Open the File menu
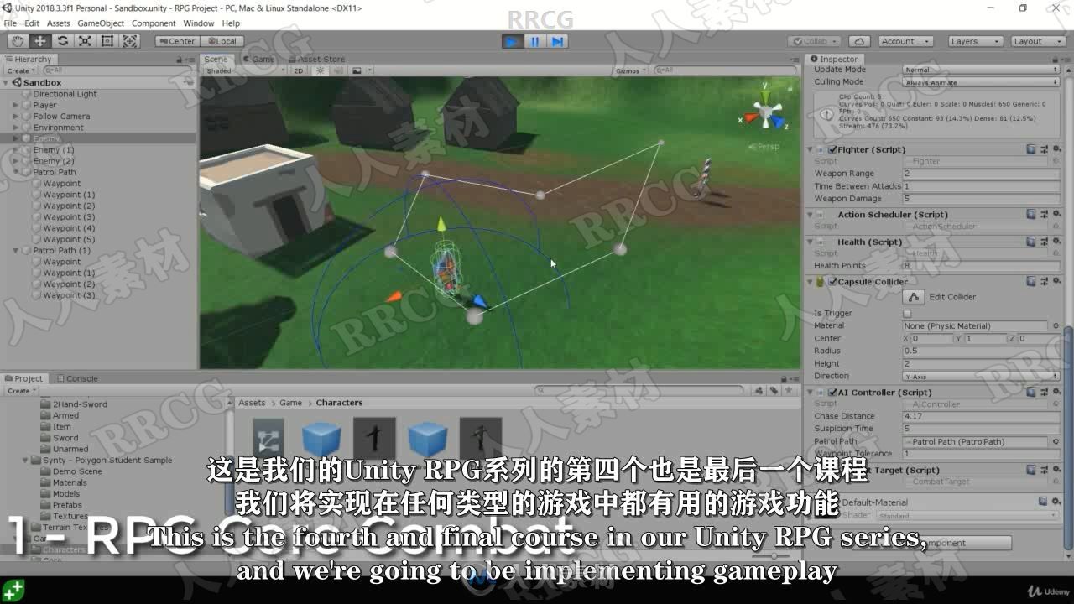The image size is (1074, 604). pos(10,23)
